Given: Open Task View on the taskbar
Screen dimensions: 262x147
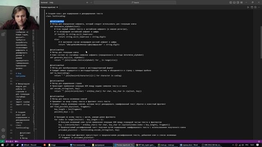Looking at the screenshot, I should (x=12, y=145).
